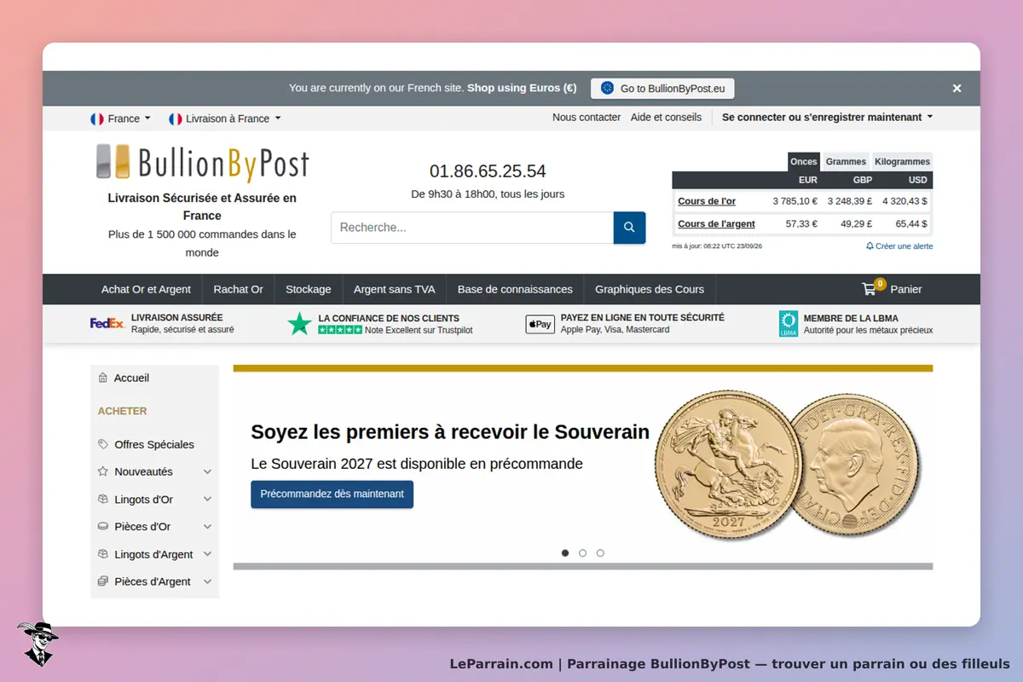Click the Lingots d'Argent bar icon
This screenshot has height=682, width=1023.
point(102,554)
